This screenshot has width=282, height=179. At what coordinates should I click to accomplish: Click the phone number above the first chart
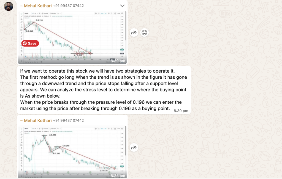[68, 6]
